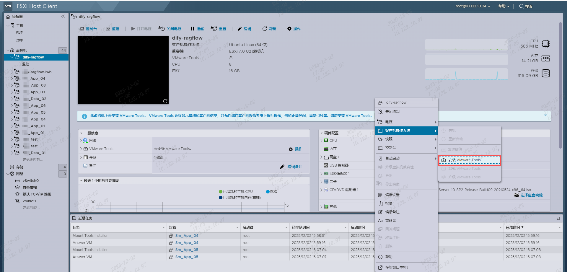Viewport: 567px width, 272px height.
Task: Refresh the VM view from toolbar
Action: 269,29
